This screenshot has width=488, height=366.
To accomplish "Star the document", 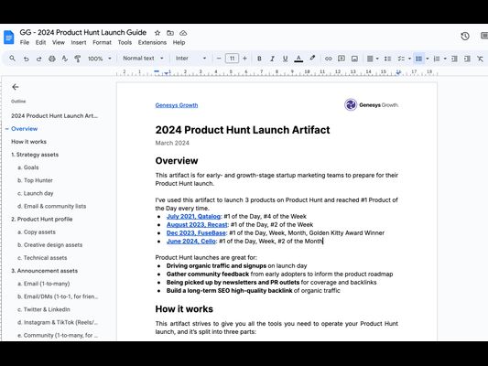I will pos(157,33).
